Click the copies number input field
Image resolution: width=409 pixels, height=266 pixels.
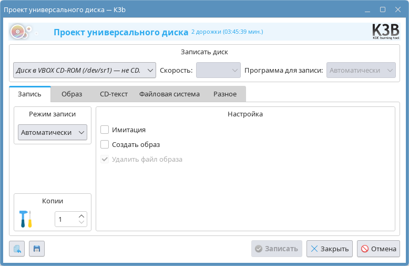click(x=66, y=219)
